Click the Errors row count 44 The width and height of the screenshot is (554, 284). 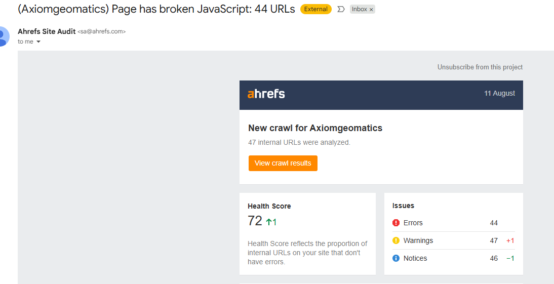pos(494,223)
